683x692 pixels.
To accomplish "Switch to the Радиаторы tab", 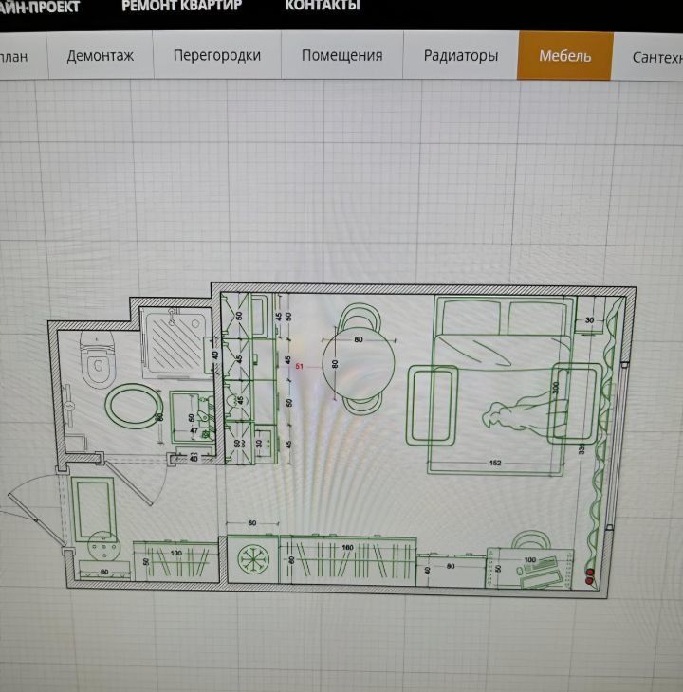I will pyautogui.click(x=460, y=55).
